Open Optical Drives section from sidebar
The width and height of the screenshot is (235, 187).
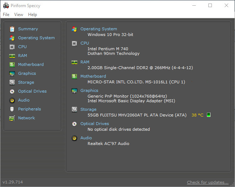[x=32, y=91]
